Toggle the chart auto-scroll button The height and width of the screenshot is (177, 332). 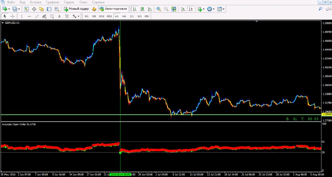pyautogui.click(x=183, y=9)
